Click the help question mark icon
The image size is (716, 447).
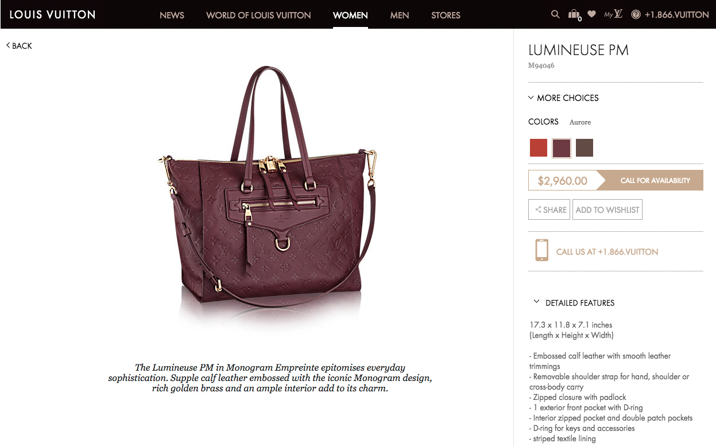[636, 15]
